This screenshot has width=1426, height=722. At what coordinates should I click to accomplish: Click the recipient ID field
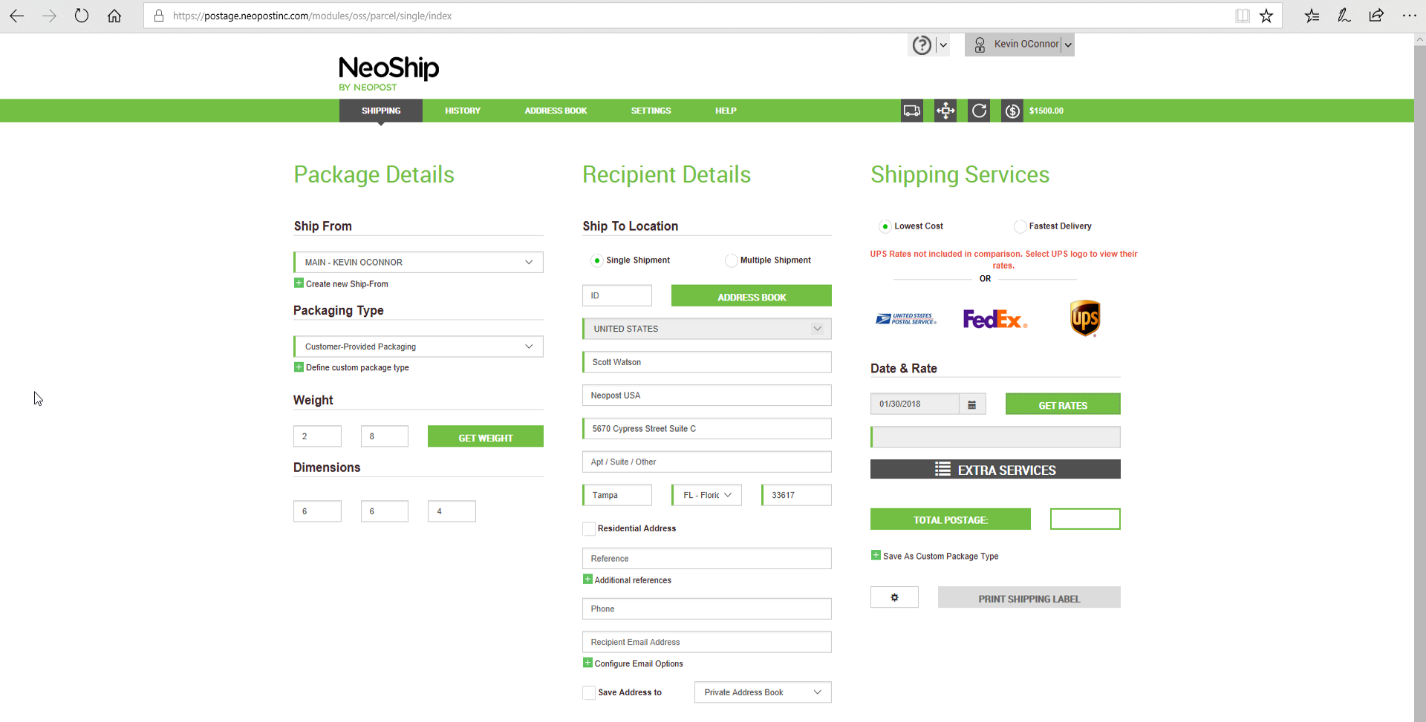(x=617, y=295)
